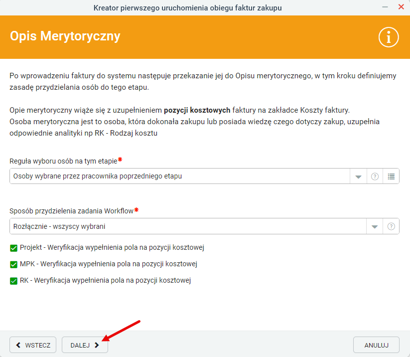Image resolution: width=410 pixels, height=357 pixels.
Task: Open list picker for Reguła wyboru osób
Action: [x=391, y=177]
